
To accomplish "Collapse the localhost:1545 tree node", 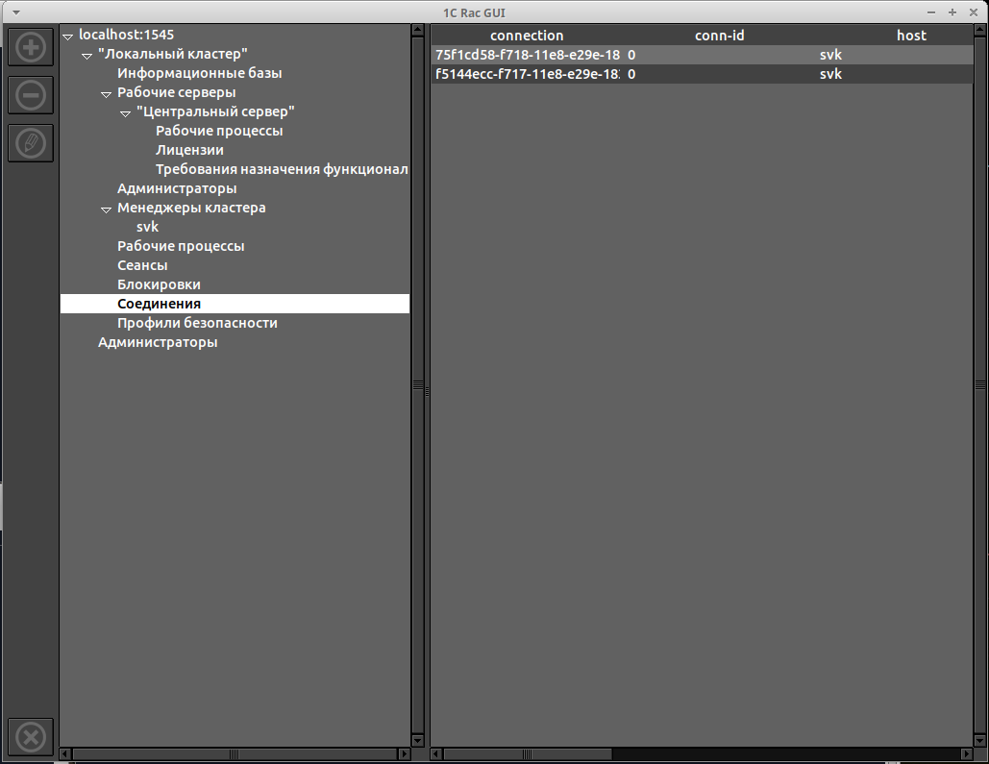I will (67, 36).
